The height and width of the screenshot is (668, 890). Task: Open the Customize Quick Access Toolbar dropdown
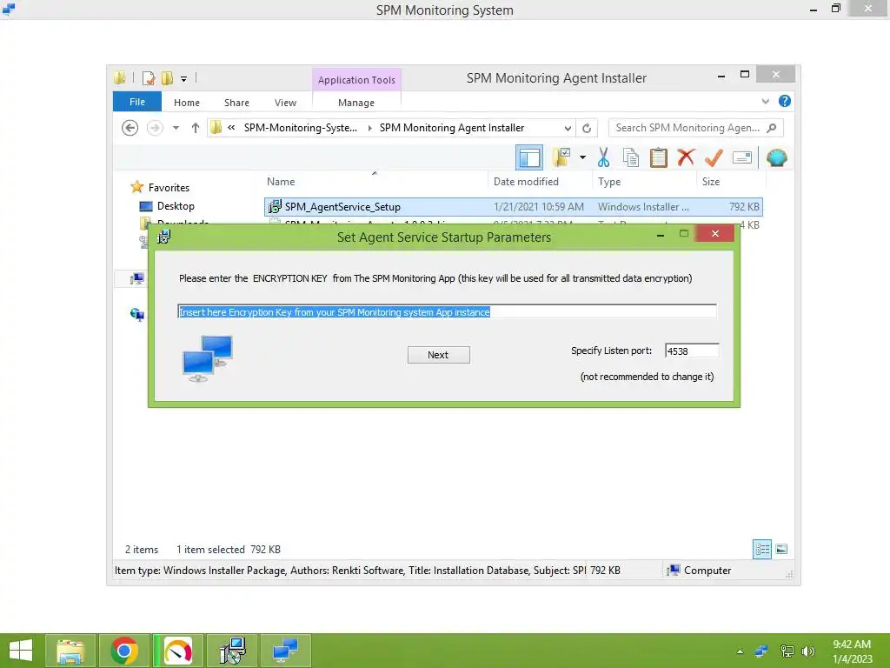[184, 79]
